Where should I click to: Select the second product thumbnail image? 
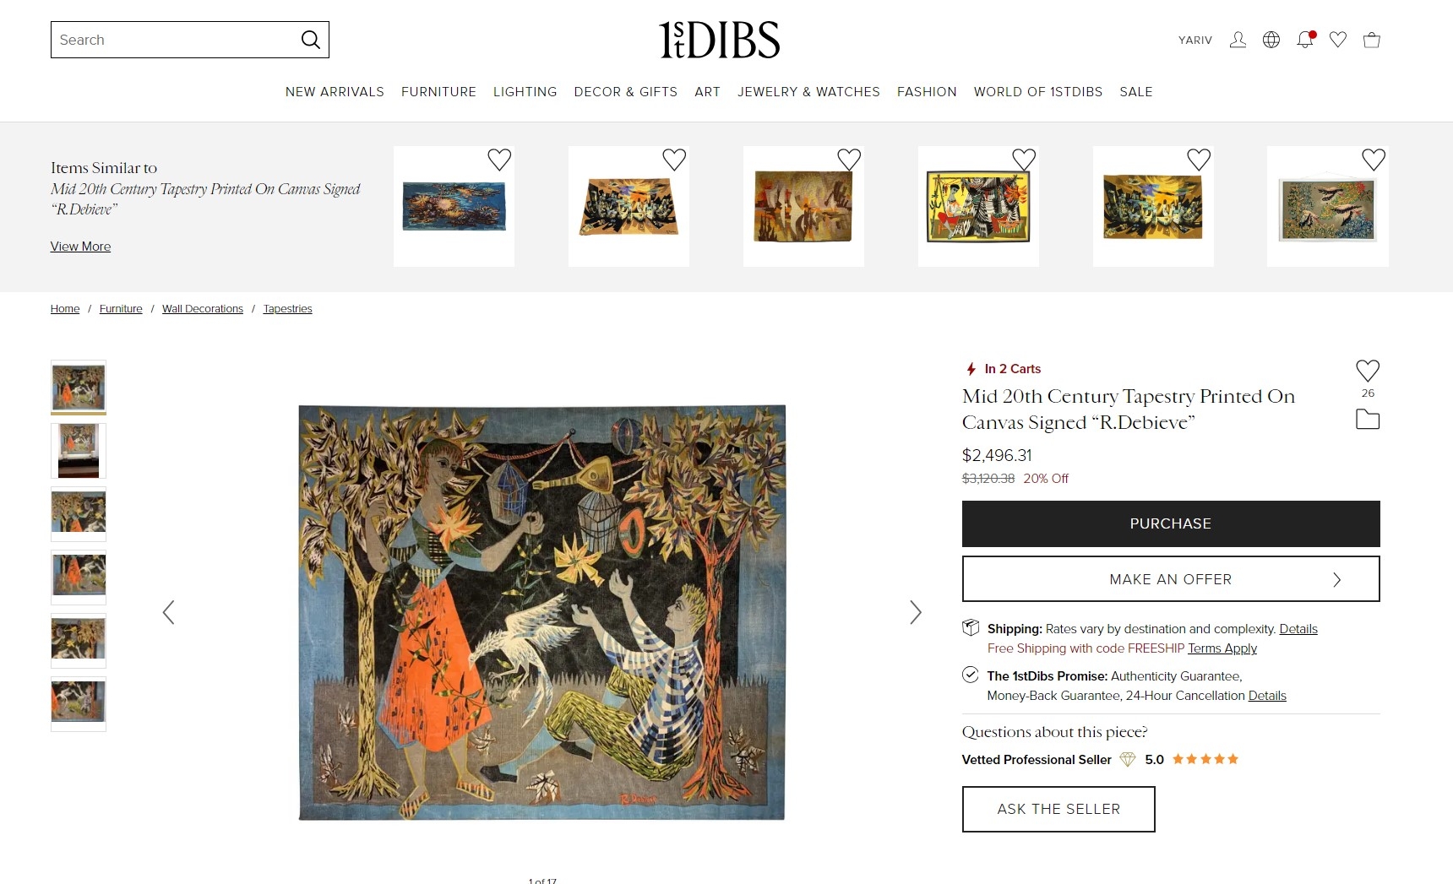click(79, 451)
